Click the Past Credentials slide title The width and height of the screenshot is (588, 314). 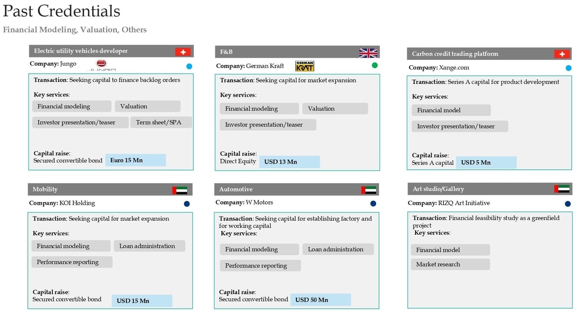(x=61, y=11)
